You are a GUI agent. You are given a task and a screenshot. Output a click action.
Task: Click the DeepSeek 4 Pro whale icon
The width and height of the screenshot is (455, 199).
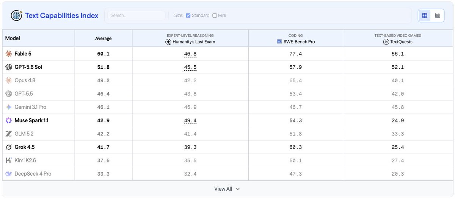(9, 174)
